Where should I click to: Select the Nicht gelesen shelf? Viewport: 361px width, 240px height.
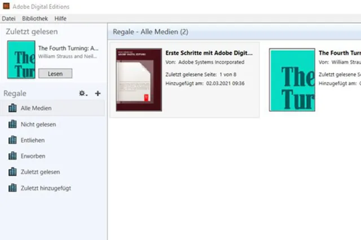pyautogui.click(x=52, y=124)
